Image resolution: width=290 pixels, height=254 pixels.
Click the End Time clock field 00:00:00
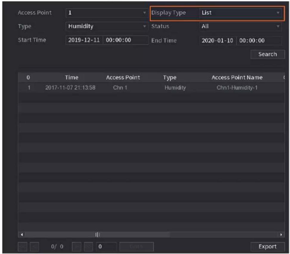point(259,41)
